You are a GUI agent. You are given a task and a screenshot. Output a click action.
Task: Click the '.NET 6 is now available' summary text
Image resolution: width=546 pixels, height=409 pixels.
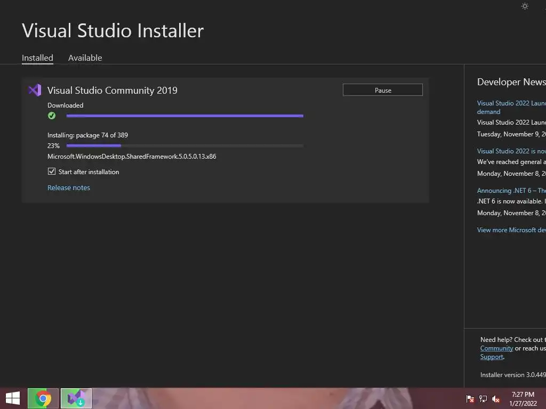coord(511,201)
